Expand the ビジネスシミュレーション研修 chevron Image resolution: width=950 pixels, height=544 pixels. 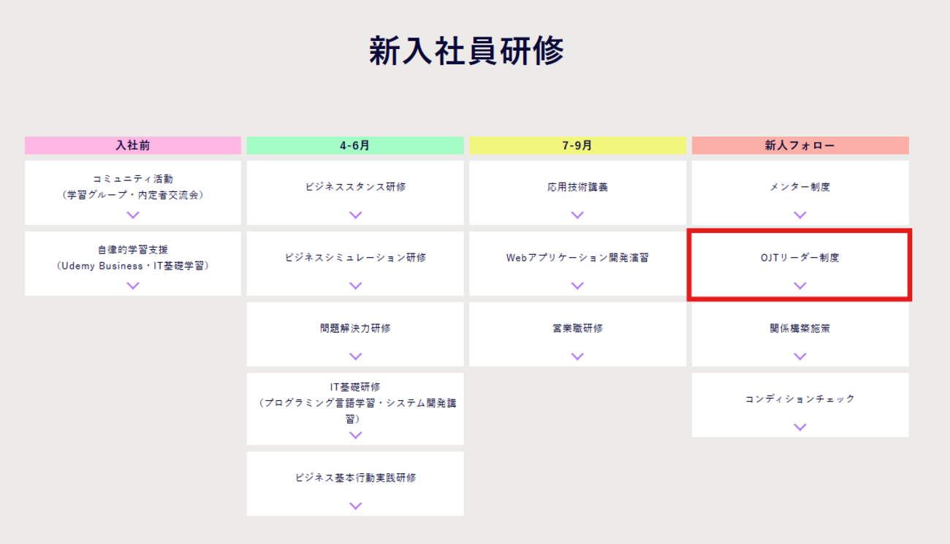355,286
